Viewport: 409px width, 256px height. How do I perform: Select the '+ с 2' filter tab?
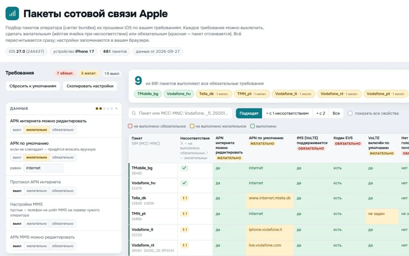pos(320,113)
